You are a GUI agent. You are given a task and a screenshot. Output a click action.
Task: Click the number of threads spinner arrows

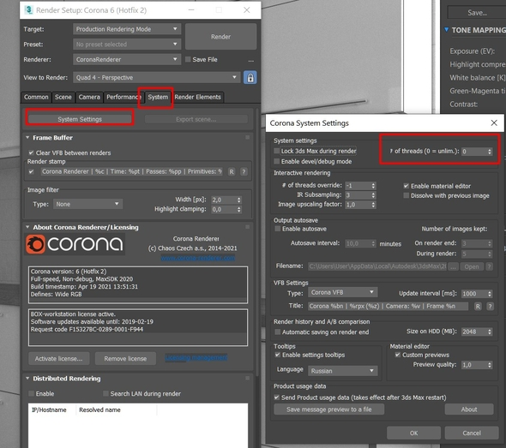point(490,152)
